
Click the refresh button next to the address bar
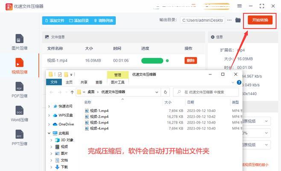(165, 92)
